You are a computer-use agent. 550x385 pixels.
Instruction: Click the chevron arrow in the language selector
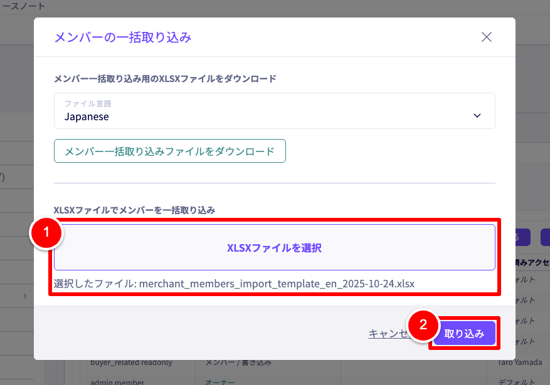click(477, 116)
